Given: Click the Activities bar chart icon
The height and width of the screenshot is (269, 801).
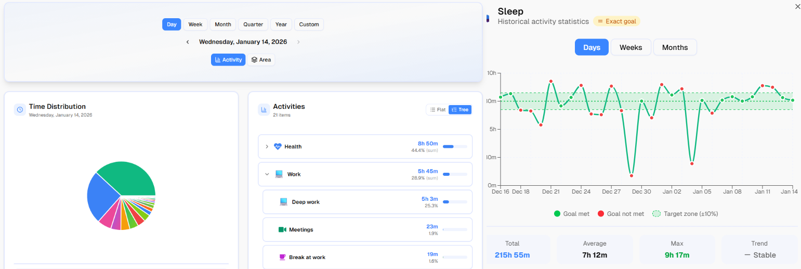Looking at the screenshot, I should tap(264, 109).
